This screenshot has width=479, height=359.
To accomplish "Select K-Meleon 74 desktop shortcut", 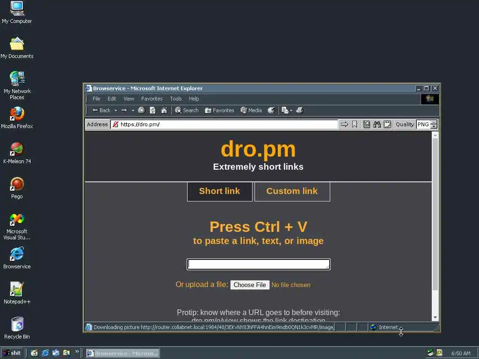I will pos(17,153).
